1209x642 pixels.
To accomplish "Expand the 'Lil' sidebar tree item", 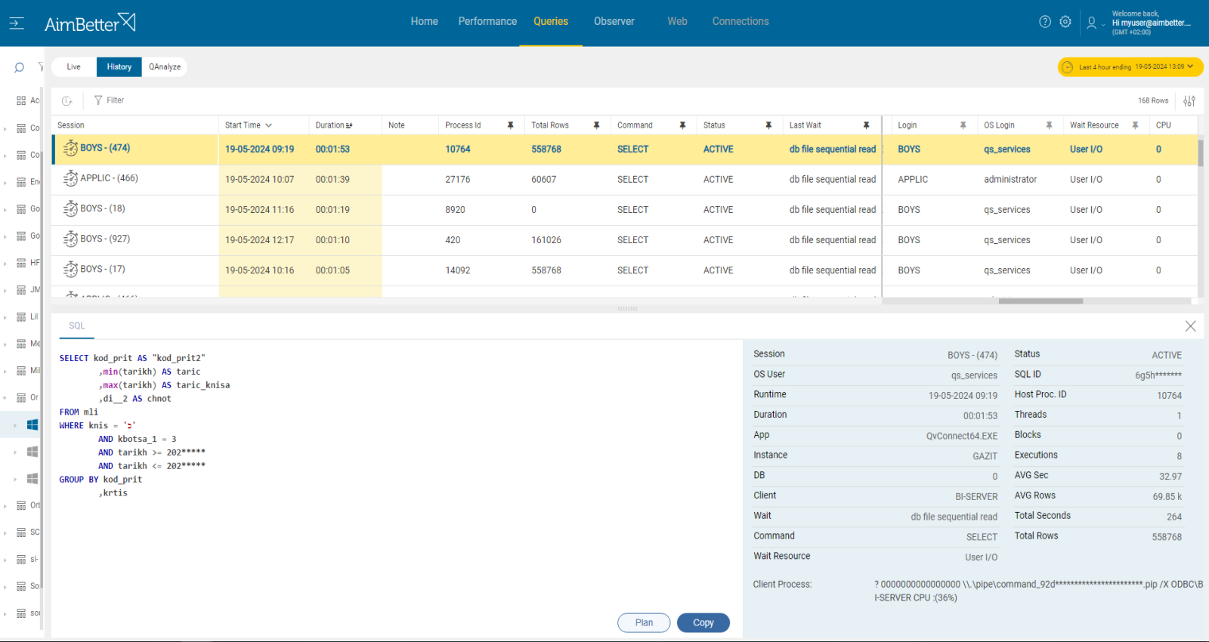I will (x=5, y=318).
